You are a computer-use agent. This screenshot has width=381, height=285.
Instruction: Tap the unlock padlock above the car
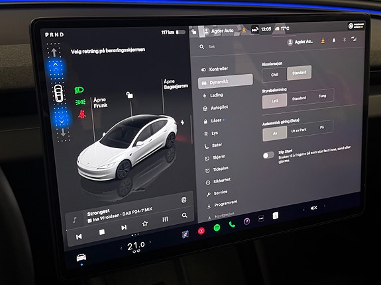(x=129, y=95)
